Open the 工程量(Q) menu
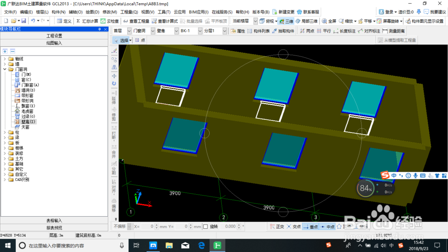The width and height of the screenshot is (448, 252). (x=129, y=12)
